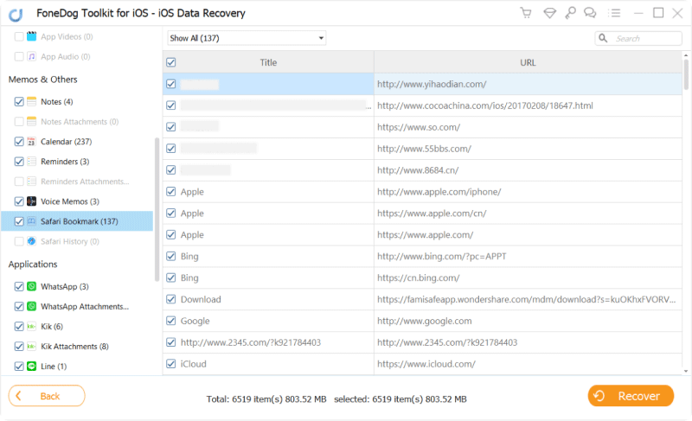Open the shopping cart icon

[526, 13]
